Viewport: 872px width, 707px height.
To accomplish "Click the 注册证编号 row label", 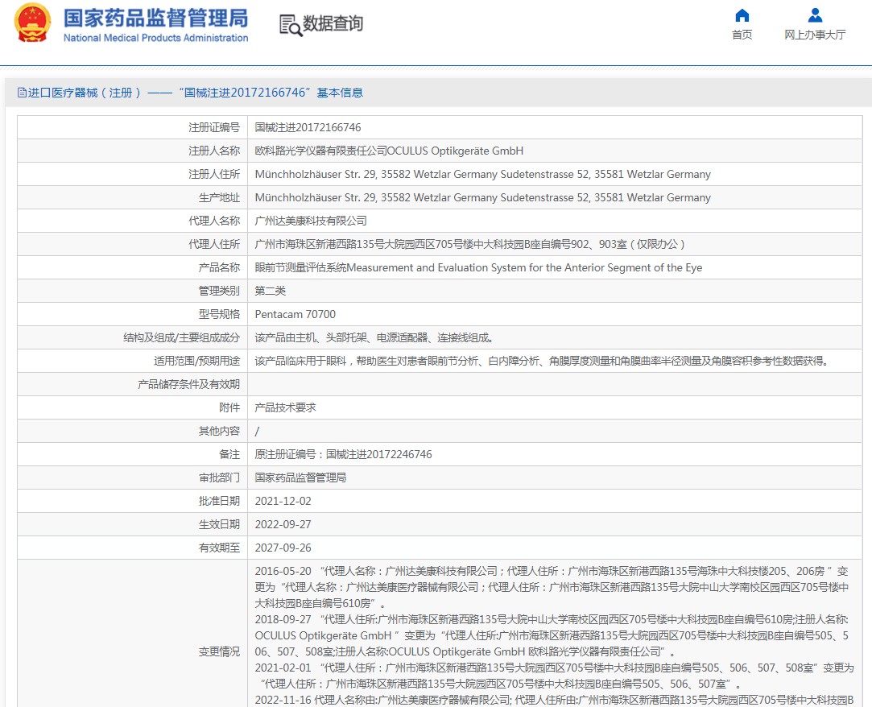I will point(214,127).
